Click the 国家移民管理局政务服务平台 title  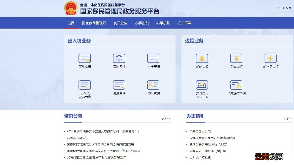click(120, 11)
